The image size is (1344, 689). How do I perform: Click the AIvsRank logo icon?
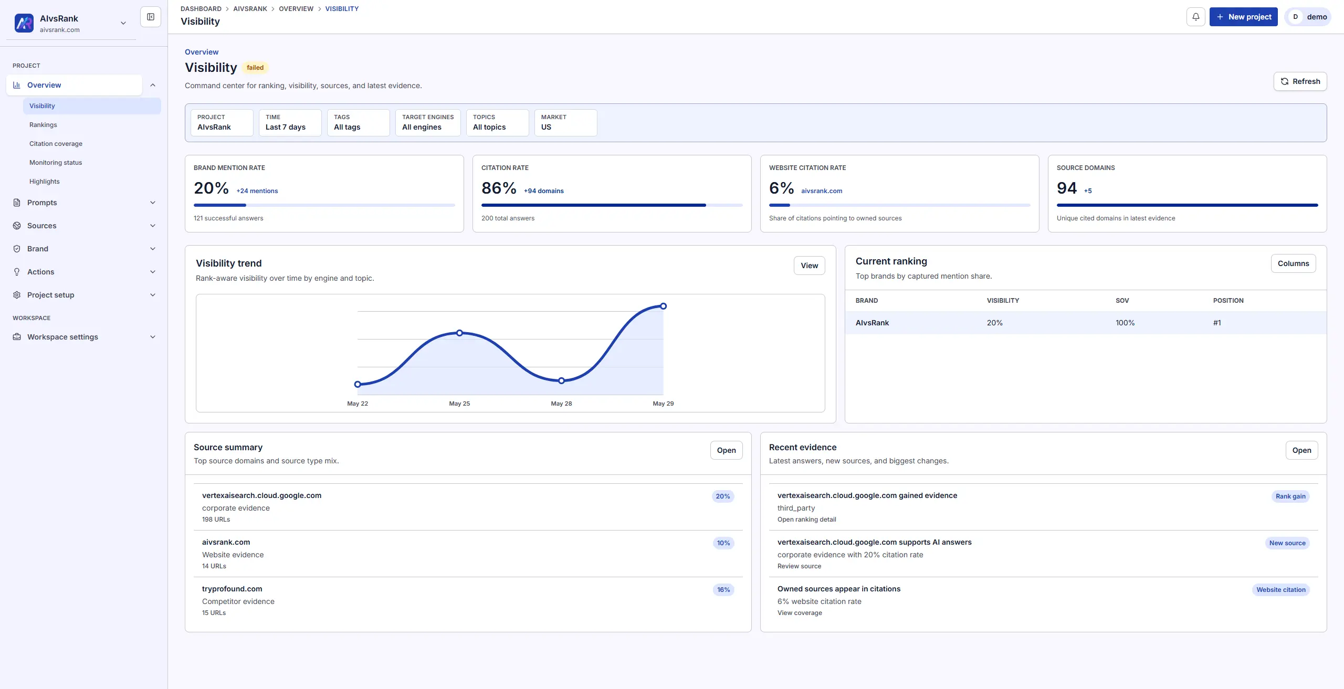[24, 23]
